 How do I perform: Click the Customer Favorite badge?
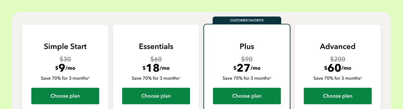pyautogui.click(x=247, y=20)
